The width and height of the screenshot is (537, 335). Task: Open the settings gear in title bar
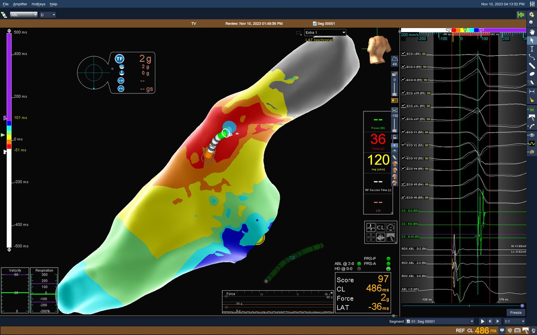(x=532, y=15)
